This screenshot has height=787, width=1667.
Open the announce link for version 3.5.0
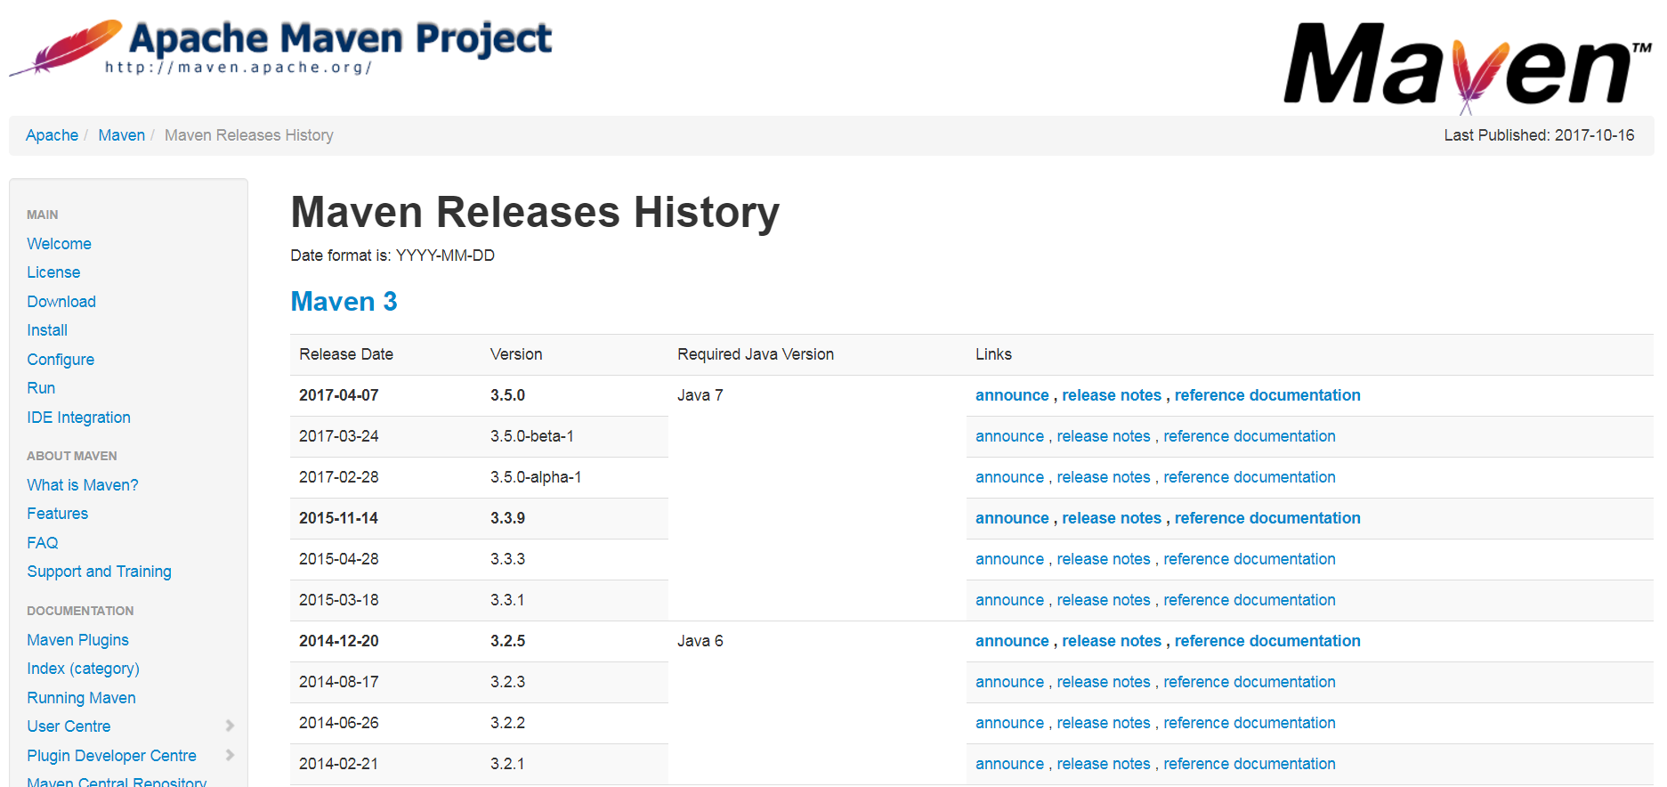pyautogui.click(x=1012, y=395)
